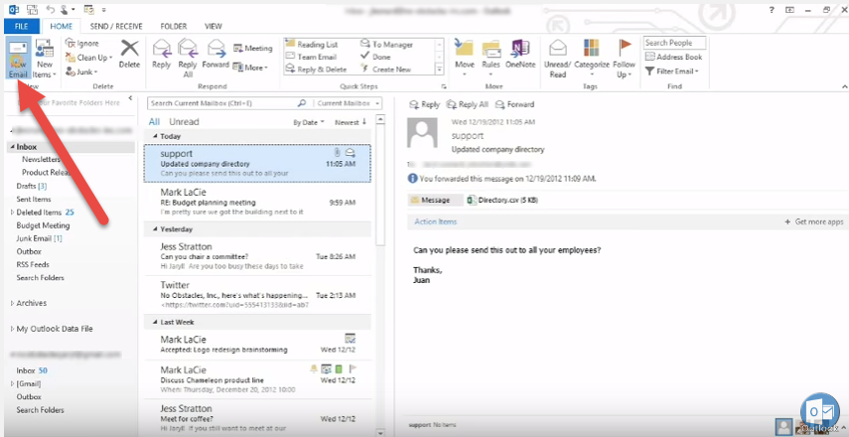Open the Rules dropdown
Viewport: 849px width, 437px height.
point(492,58)
